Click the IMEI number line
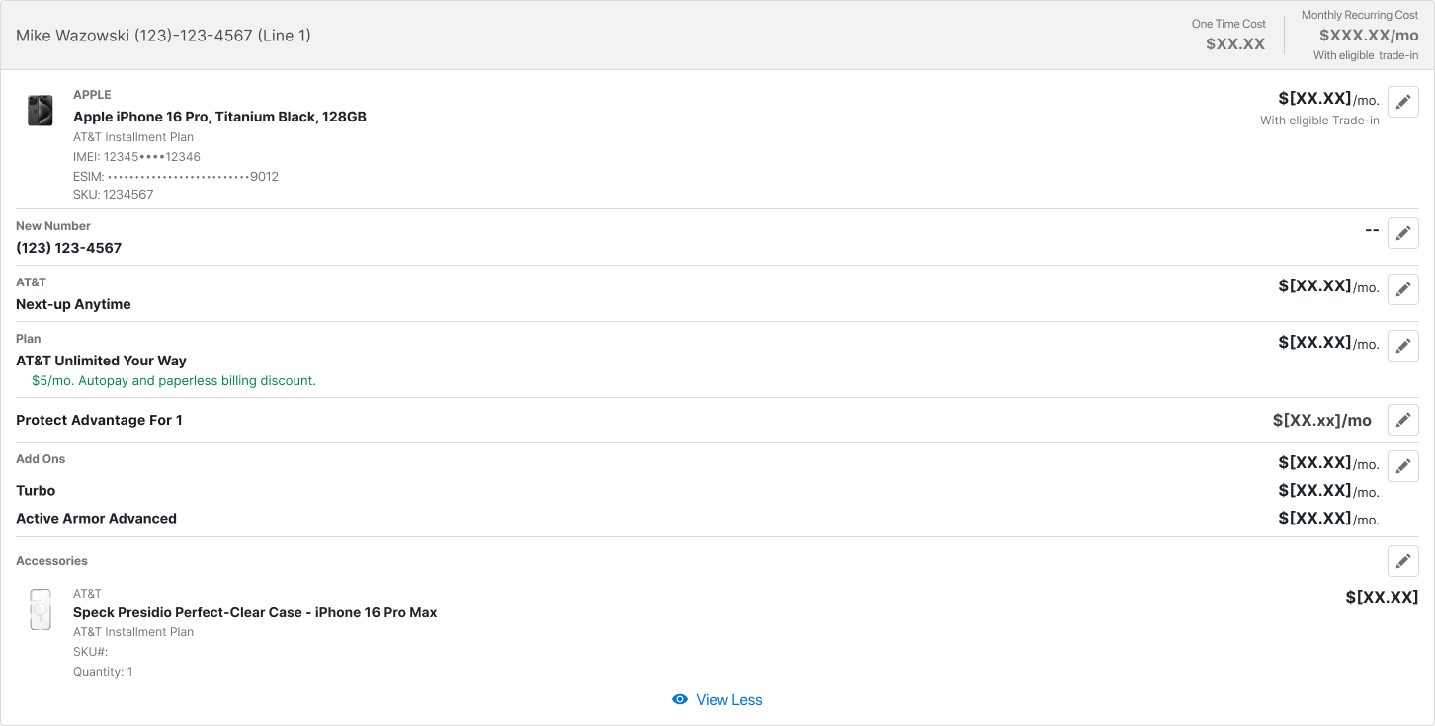The height and width of the screenshot is (726, 1435). click(137, 157)
